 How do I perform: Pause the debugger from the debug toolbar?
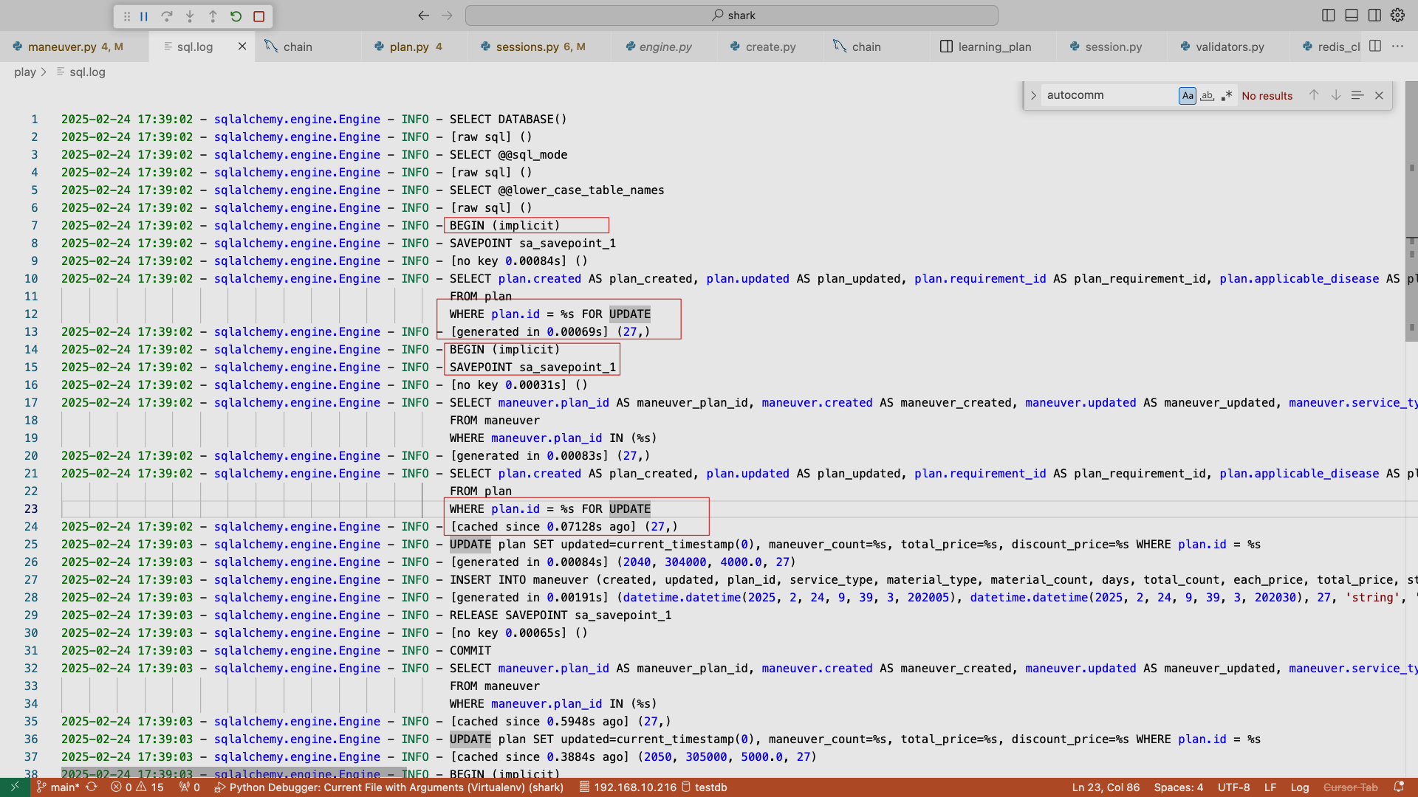tap(144, 15)
